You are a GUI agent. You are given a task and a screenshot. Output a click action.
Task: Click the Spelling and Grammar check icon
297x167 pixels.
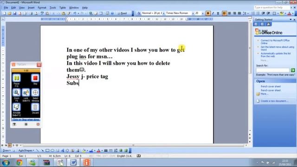click(x=42, y=13)
